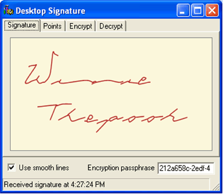This screenshot has height=194, width=223.
Task: Click the Desktop Signature app icon
Action: point(8,10)
